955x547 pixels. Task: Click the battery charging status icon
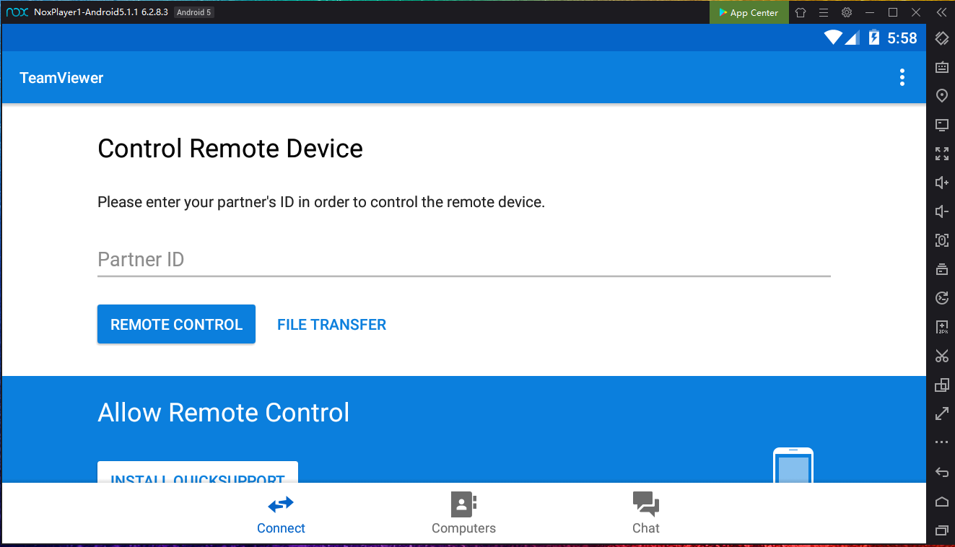click(874, 38)
